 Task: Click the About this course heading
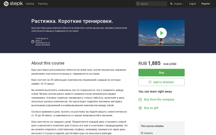pos(48,63)
